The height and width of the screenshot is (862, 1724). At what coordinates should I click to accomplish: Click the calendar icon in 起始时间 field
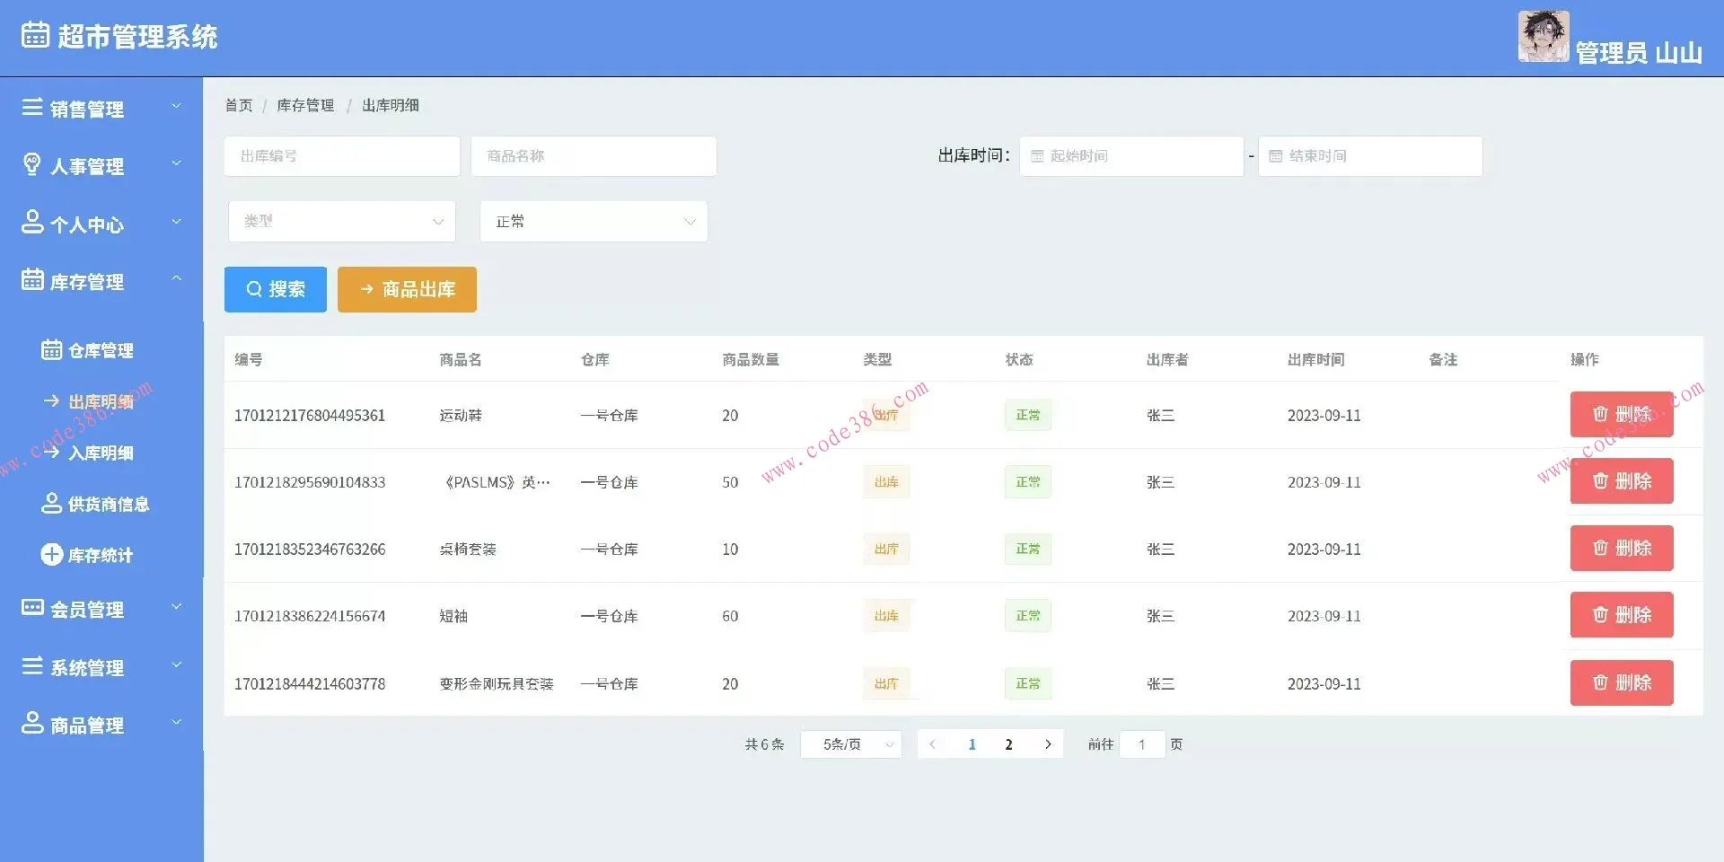1038,155
